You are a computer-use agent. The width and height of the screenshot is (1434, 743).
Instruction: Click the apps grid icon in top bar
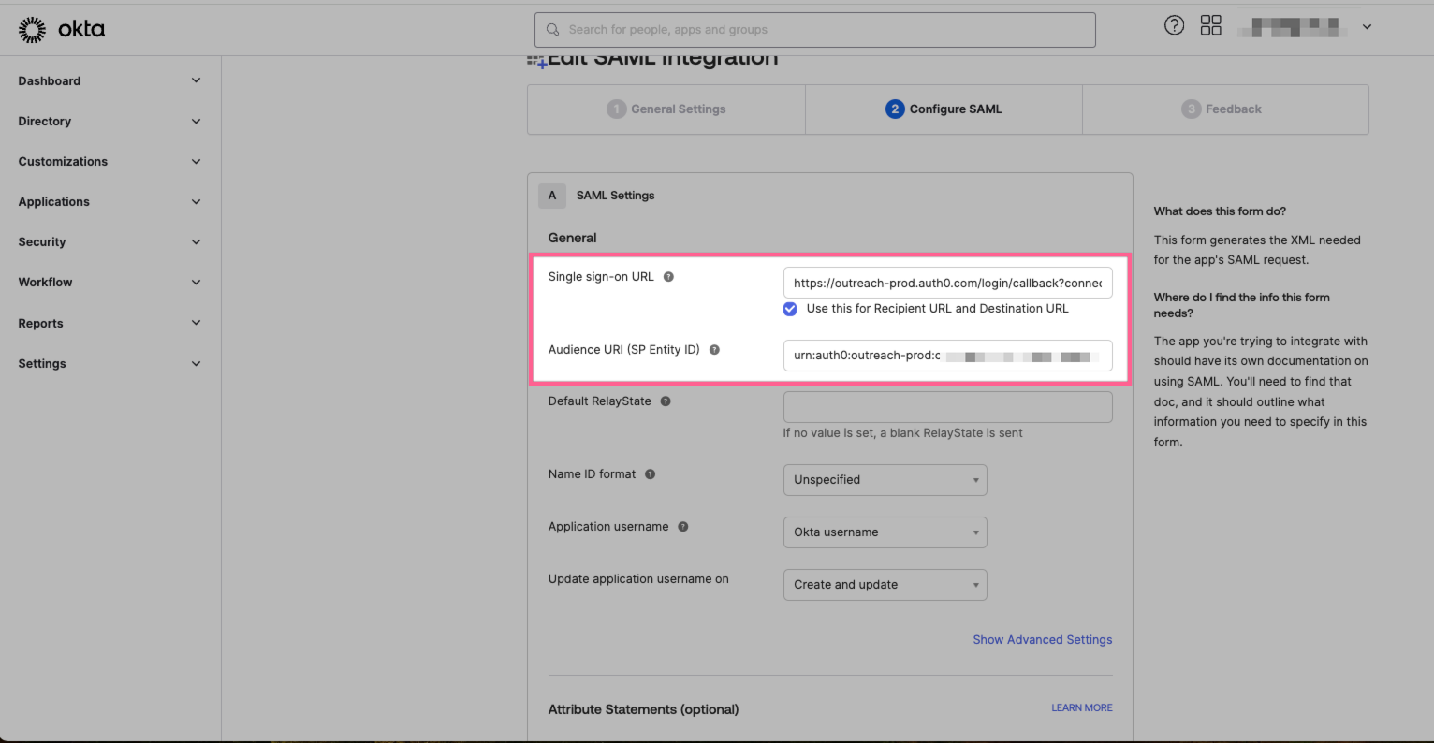1210,24
